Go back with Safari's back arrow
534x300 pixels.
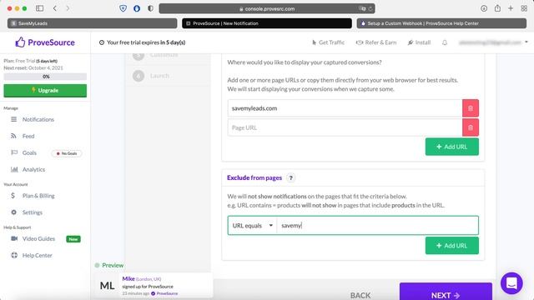point(55,8)
